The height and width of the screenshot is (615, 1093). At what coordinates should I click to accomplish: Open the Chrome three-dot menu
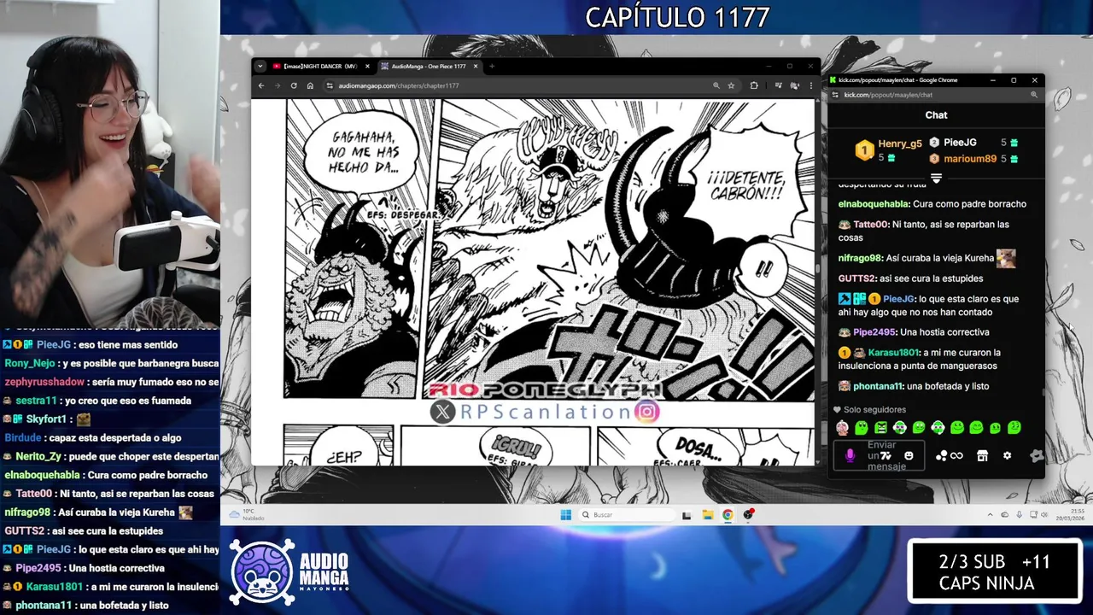tap(810, 85)
